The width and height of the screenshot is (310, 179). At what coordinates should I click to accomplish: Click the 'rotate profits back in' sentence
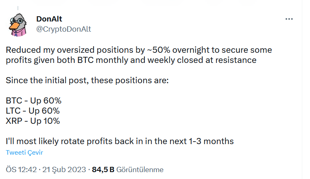click(120, 141)
